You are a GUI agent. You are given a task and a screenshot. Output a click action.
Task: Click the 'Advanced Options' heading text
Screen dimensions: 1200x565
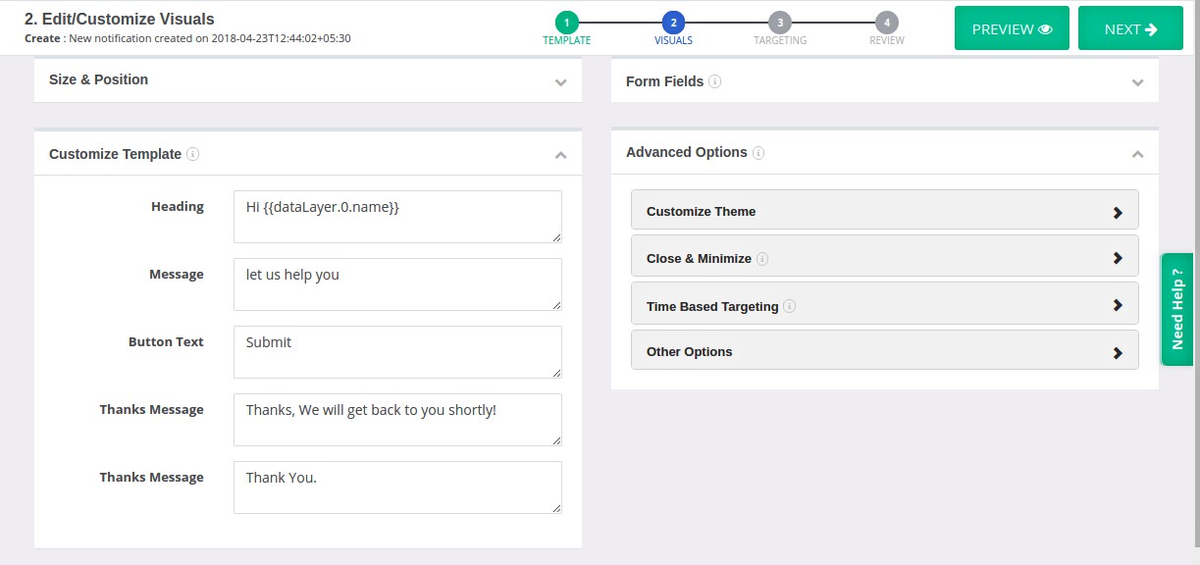point(687,152)
